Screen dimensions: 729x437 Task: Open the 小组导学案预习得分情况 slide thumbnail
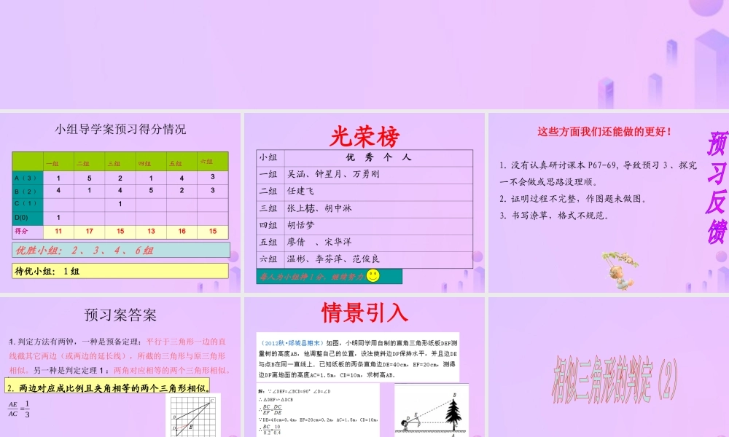(120, 202)
